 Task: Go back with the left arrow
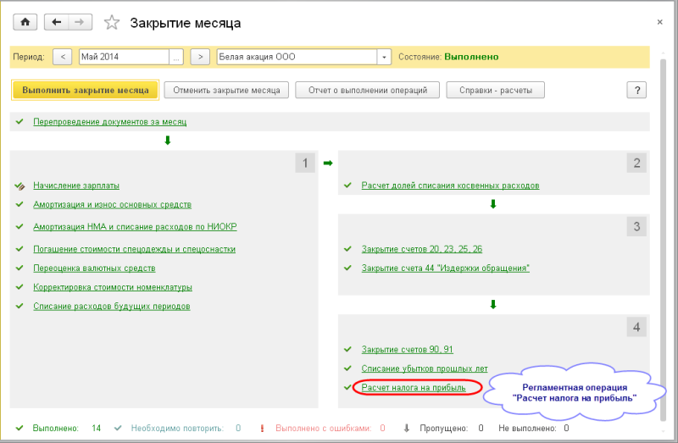click(x=56, y=22)
